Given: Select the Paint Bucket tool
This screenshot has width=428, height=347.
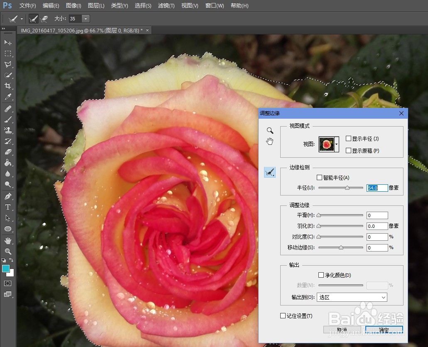Looking at the screenshot, I should pyautogui.click(x=8, y=163).
